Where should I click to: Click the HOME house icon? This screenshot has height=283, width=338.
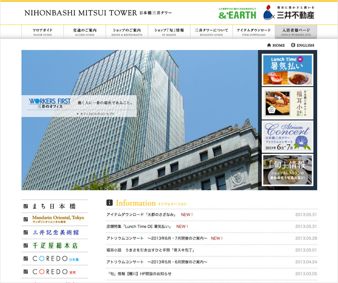click(x=269, y=45)
